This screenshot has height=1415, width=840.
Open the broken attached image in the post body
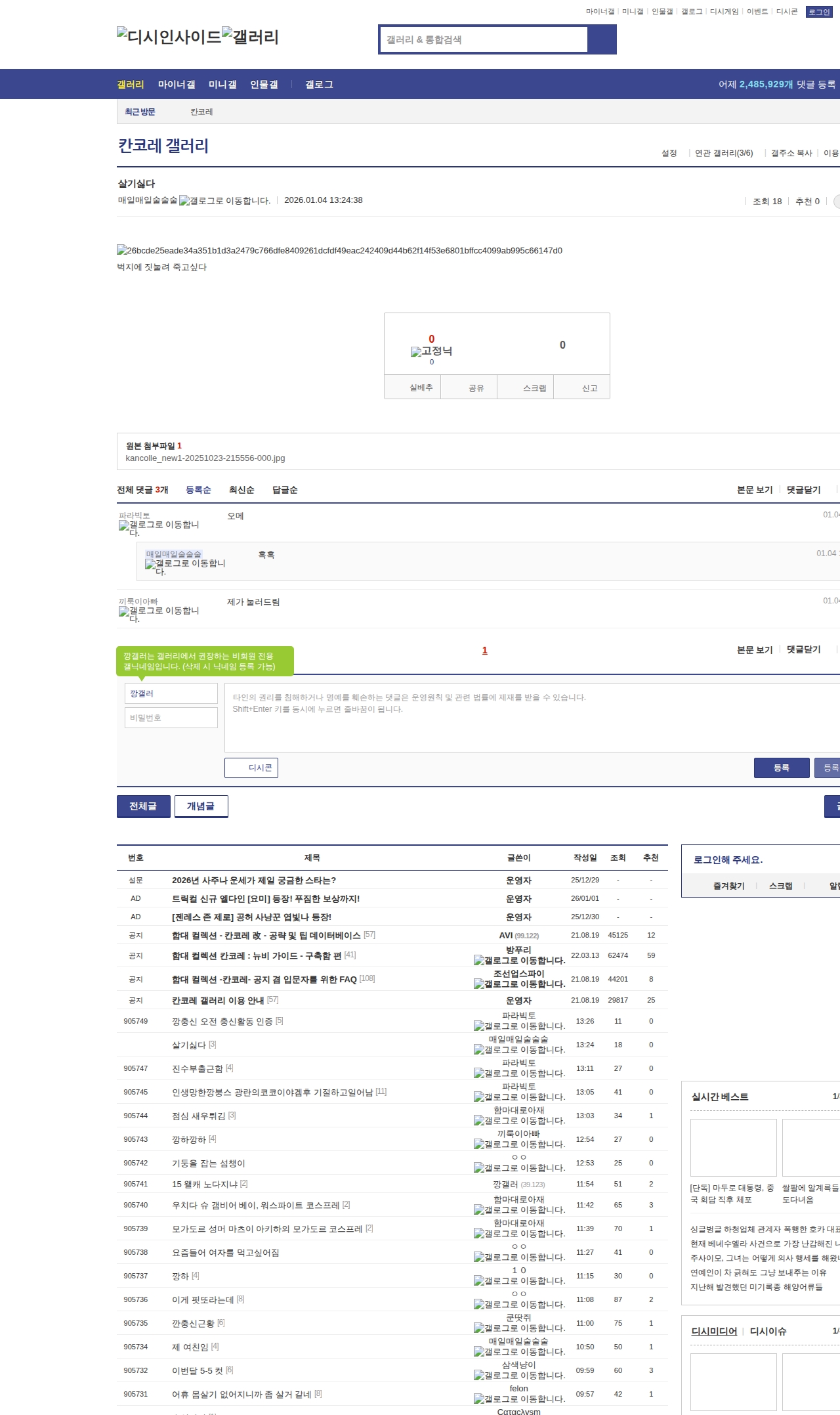tap(339, 251)
